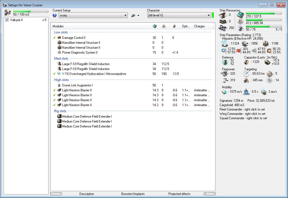288x198 pixels.
Task: Click the Drone Link Augmentor I icon
Action: point(59,85)
